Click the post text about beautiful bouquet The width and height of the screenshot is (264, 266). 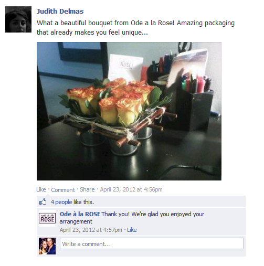point(135,28)
